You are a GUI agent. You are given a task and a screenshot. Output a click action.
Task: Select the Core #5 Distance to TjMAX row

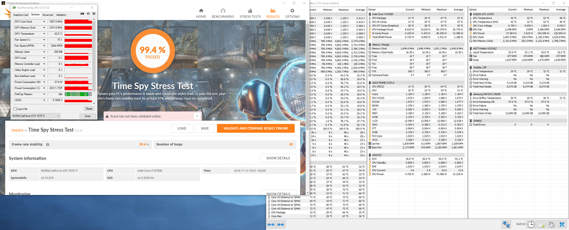tap(316, 209)
